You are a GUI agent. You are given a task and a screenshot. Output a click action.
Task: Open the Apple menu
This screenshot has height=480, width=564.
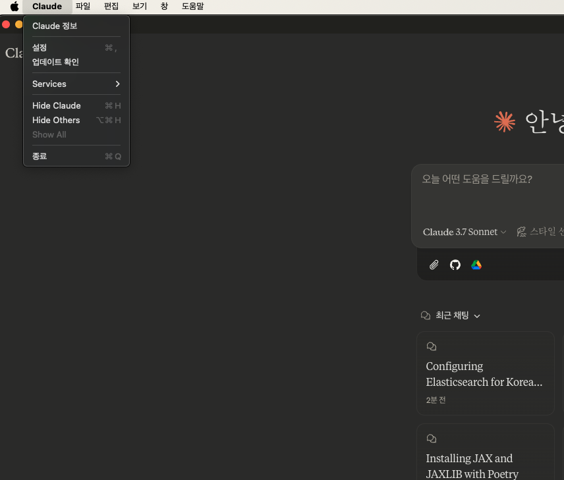tap(14, 7)
